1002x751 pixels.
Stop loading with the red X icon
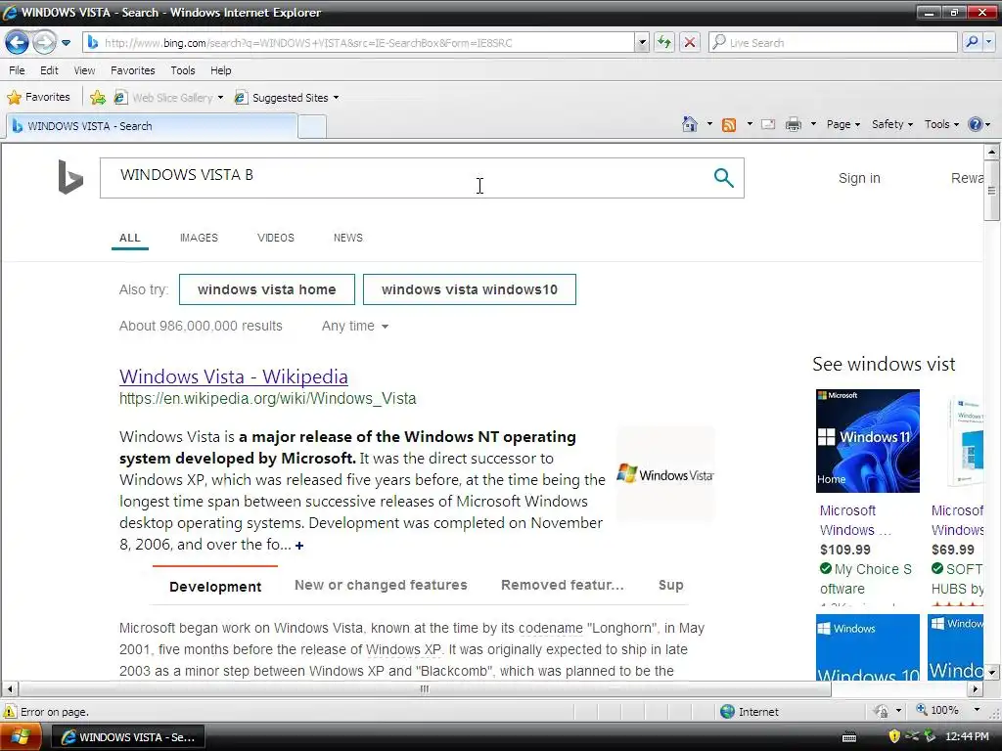tap(690, 43)
